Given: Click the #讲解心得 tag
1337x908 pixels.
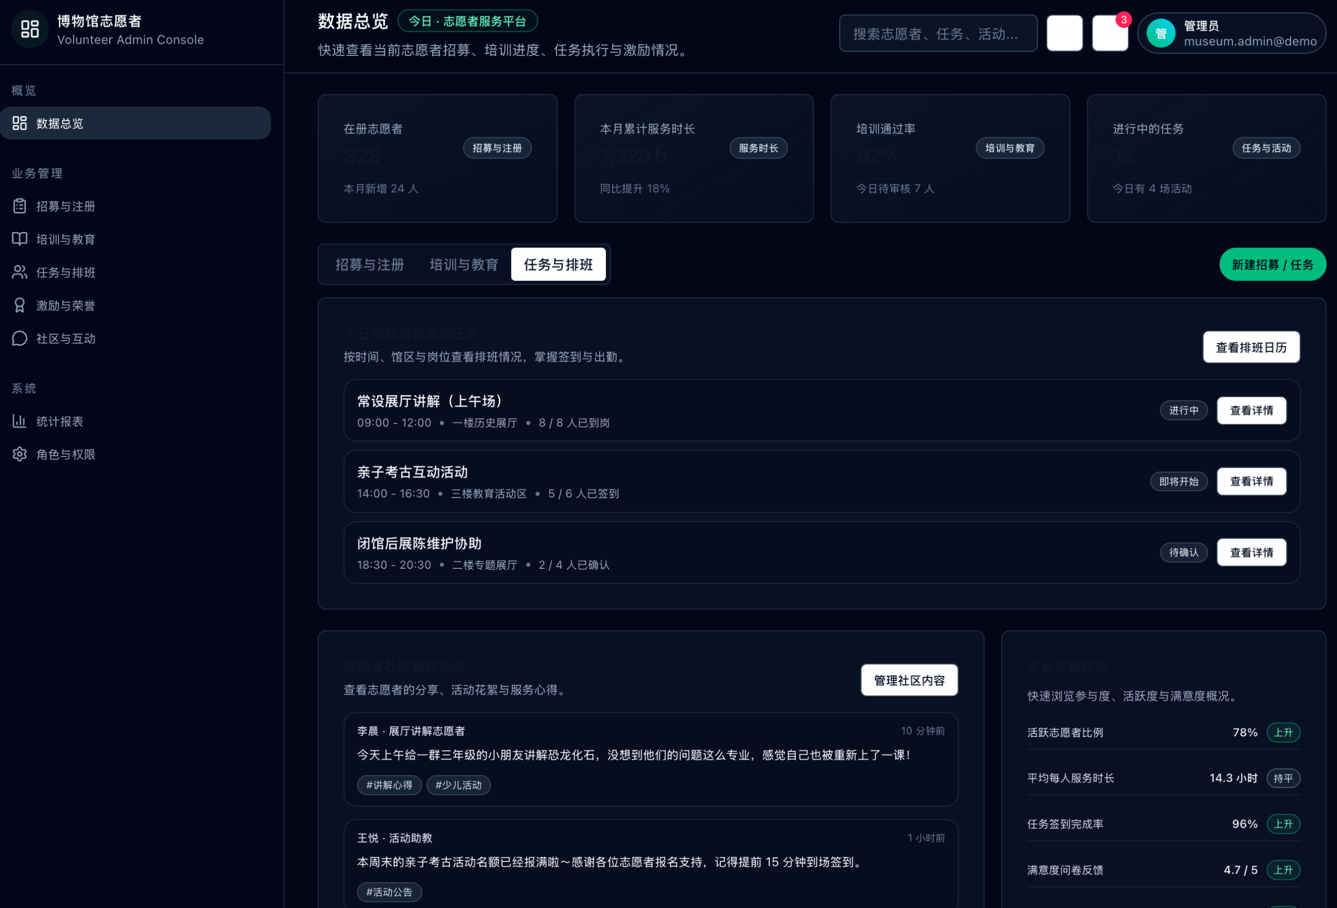Looking at the screenshot, I should coord(389,785).
